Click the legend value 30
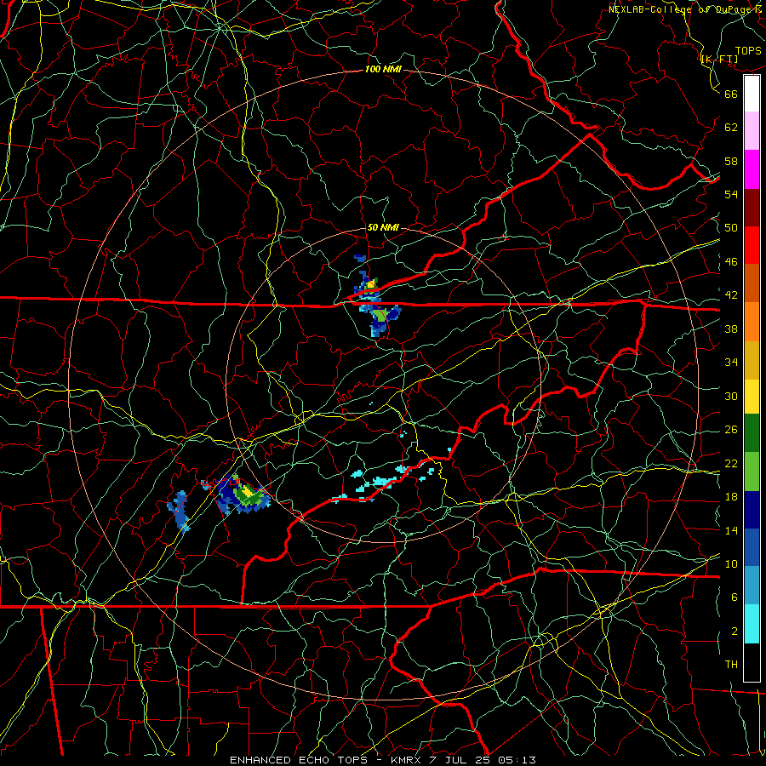The height and width of the screenshot is (766, 766). click(x=731, y=396)
